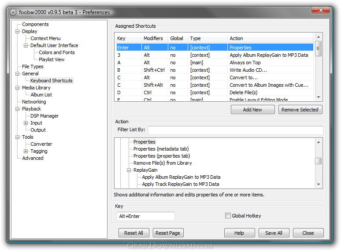Click the shortcuts list scroll-down arrow
This screenshot has height=251, width=341.
319,97
